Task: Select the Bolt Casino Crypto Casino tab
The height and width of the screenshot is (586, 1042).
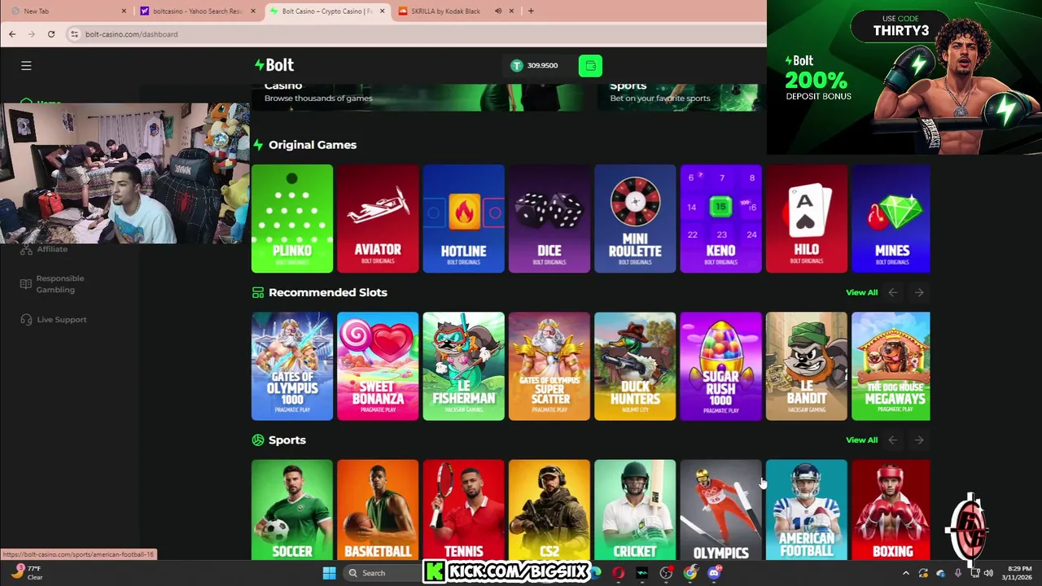Action: [x=327, y=11]
